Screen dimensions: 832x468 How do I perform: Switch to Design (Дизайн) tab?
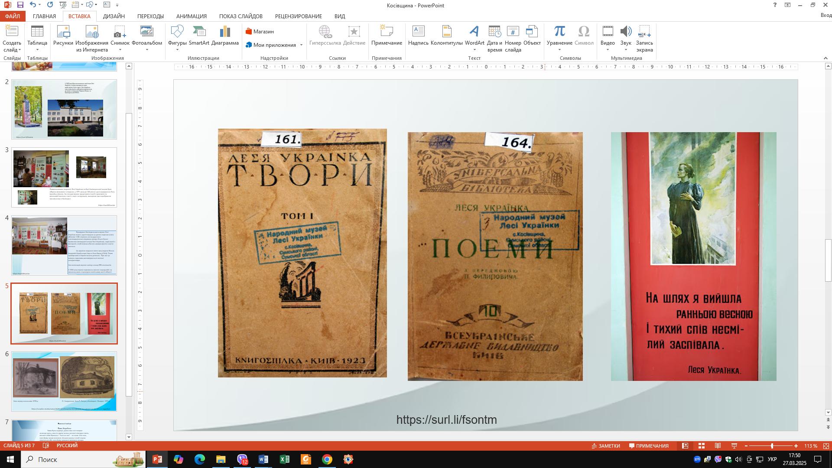[x=114, y=16]
